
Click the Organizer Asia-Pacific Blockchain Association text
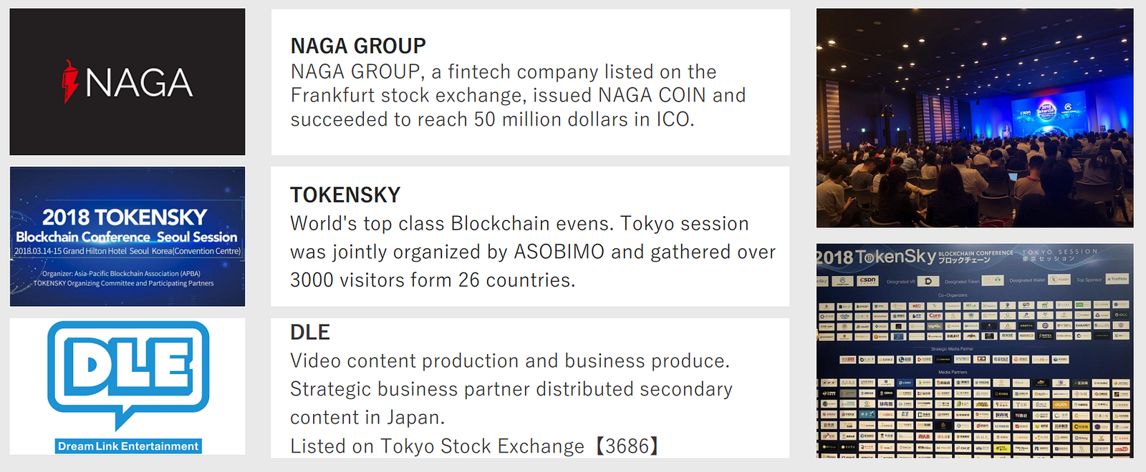[x=122, y=273]
